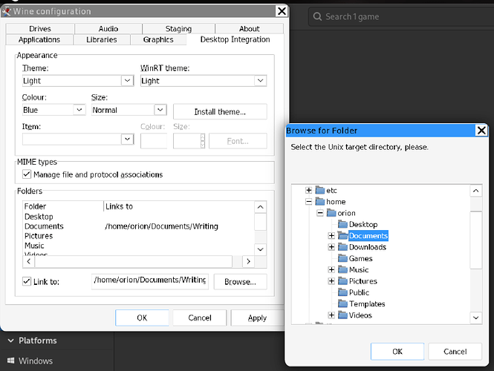The width and height of the screenshot is (494, 371).
Task: Switch to the Libraries tab
Action: click(x=102, y=39)
